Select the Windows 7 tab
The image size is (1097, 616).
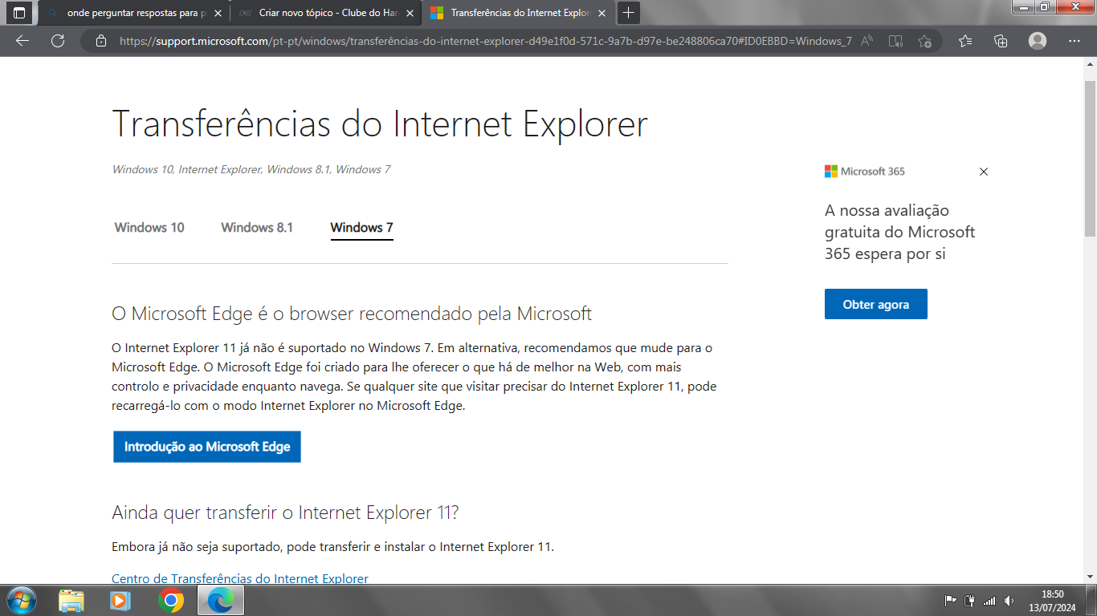pos(361,228)
